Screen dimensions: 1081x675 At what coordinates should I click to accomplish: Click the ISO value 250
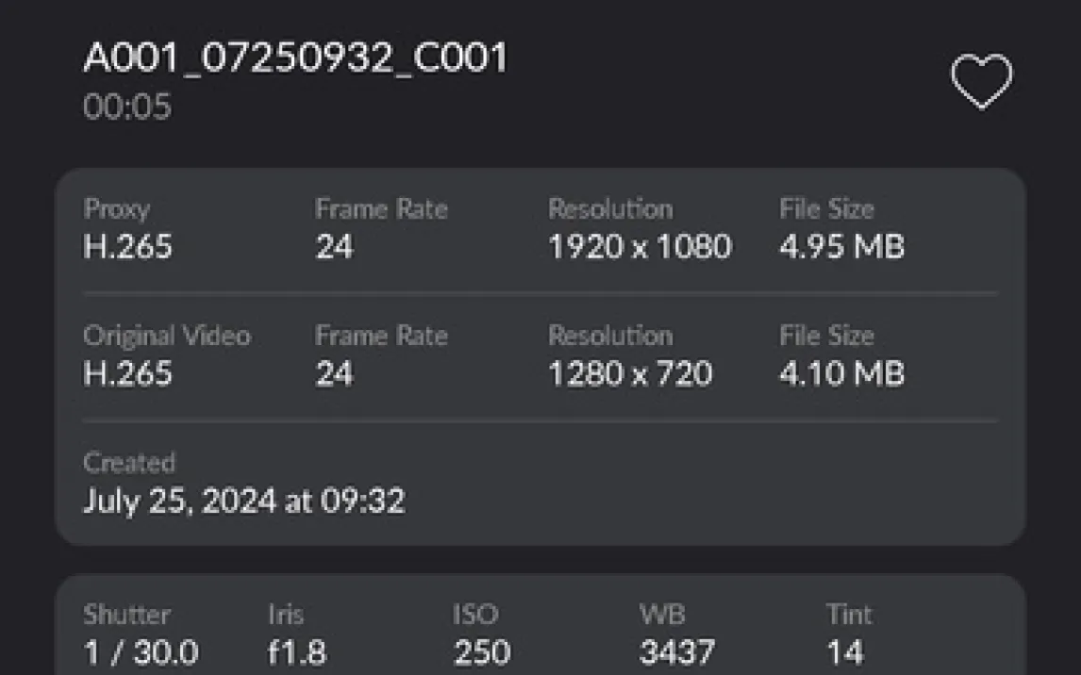pyautogui.click(x=482, y=652)
